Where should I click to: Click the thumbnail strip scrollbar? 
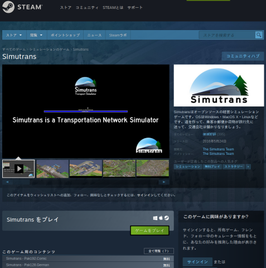click(x=86, y=182)
